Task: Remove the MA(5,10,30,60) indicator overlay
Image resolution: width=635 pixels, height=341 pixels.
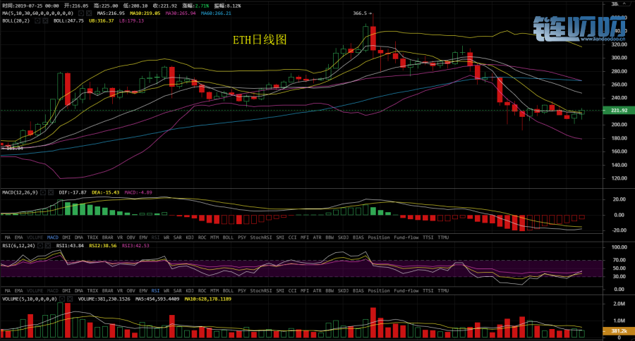Action: (89, 13)
